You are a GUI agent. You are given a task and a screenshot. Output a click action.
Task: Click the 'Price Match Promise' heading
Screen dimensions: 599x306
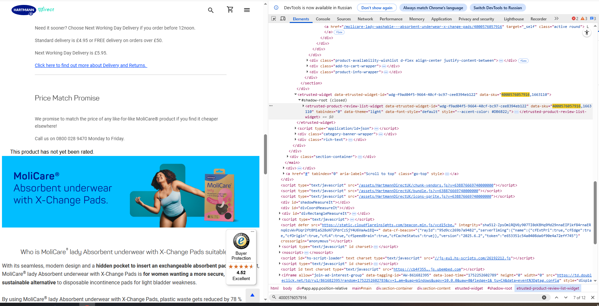[x=67, y=98]
